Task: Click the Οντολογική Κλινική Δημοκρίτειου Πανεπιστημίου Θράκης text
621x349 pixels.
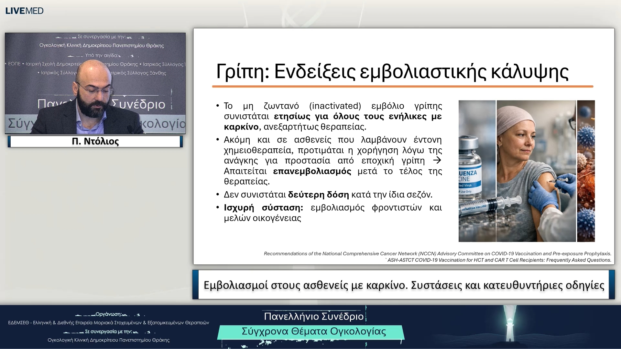Action: [x=109, y=340]
